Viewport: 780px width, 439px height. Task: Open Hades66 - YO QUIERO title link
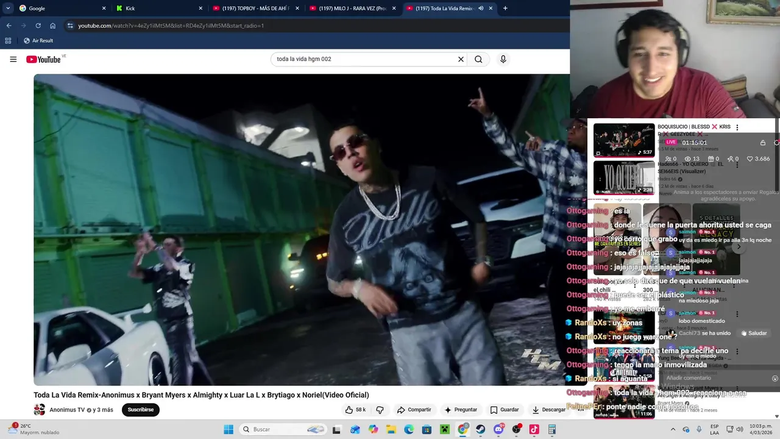[690, 168]
